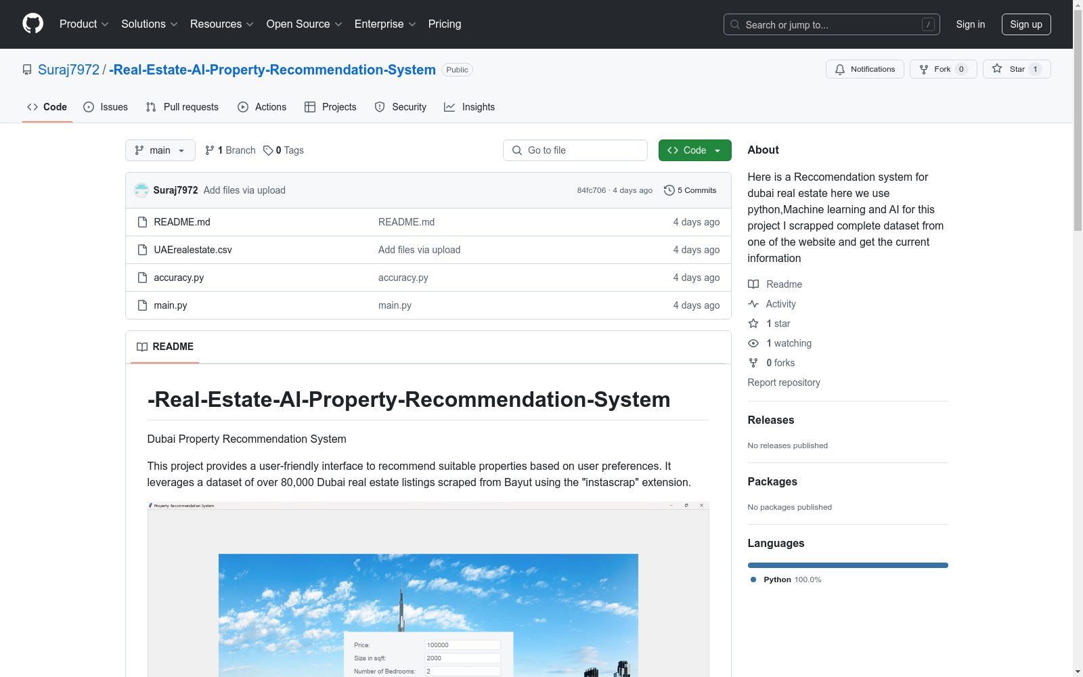Click Sign in
The image size is (1083, 677).
pyautogui.click(x=971, y=24)
